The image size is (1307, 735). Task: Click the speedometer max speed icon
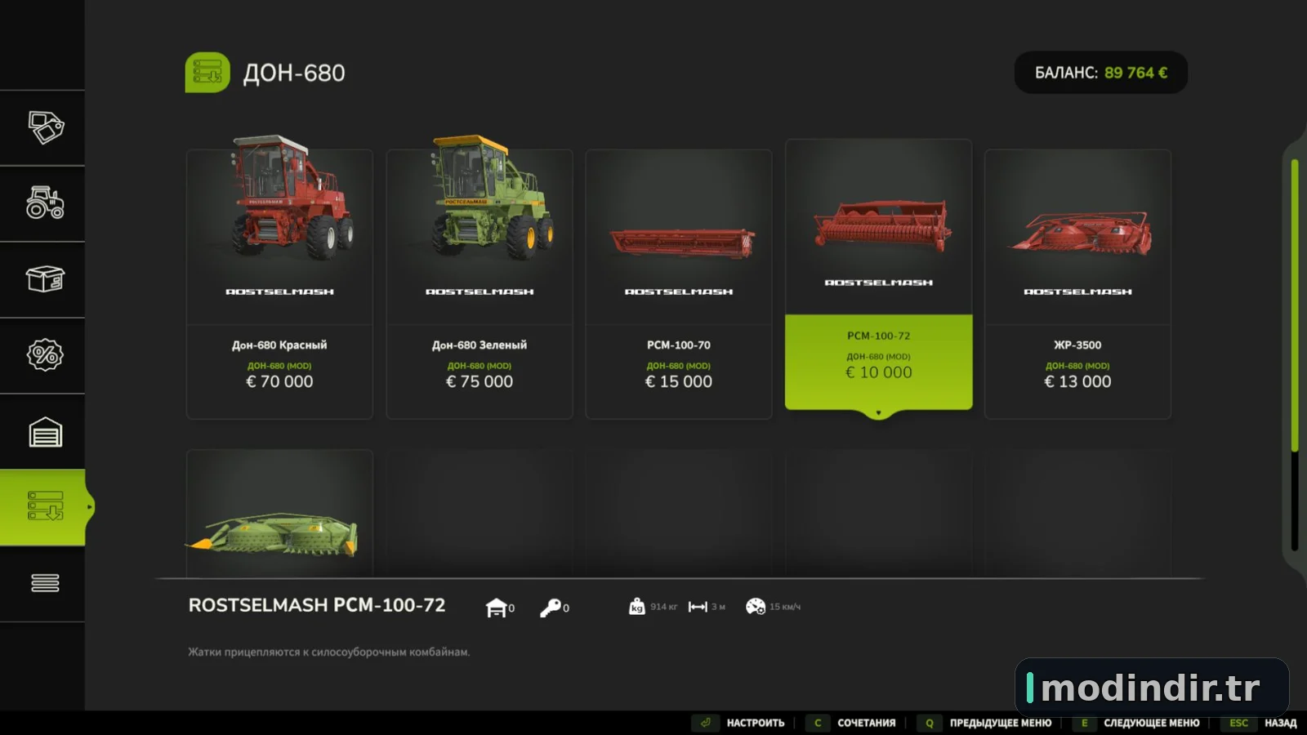[756, 607]
